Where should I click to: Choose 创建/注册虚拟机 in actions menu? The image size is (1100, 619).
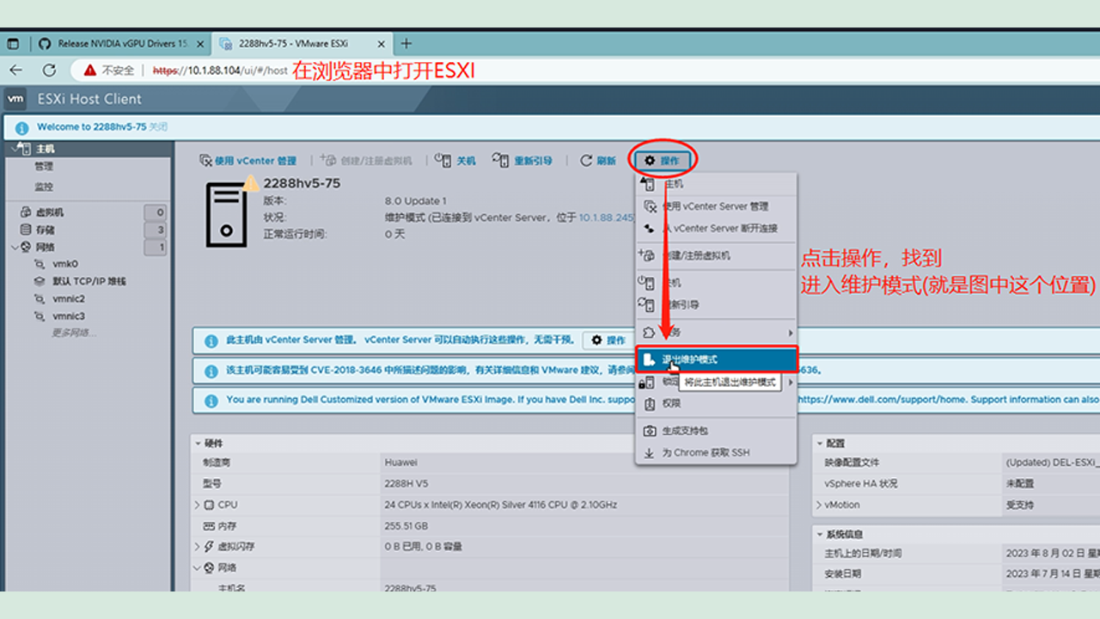[x=717, y=255]
